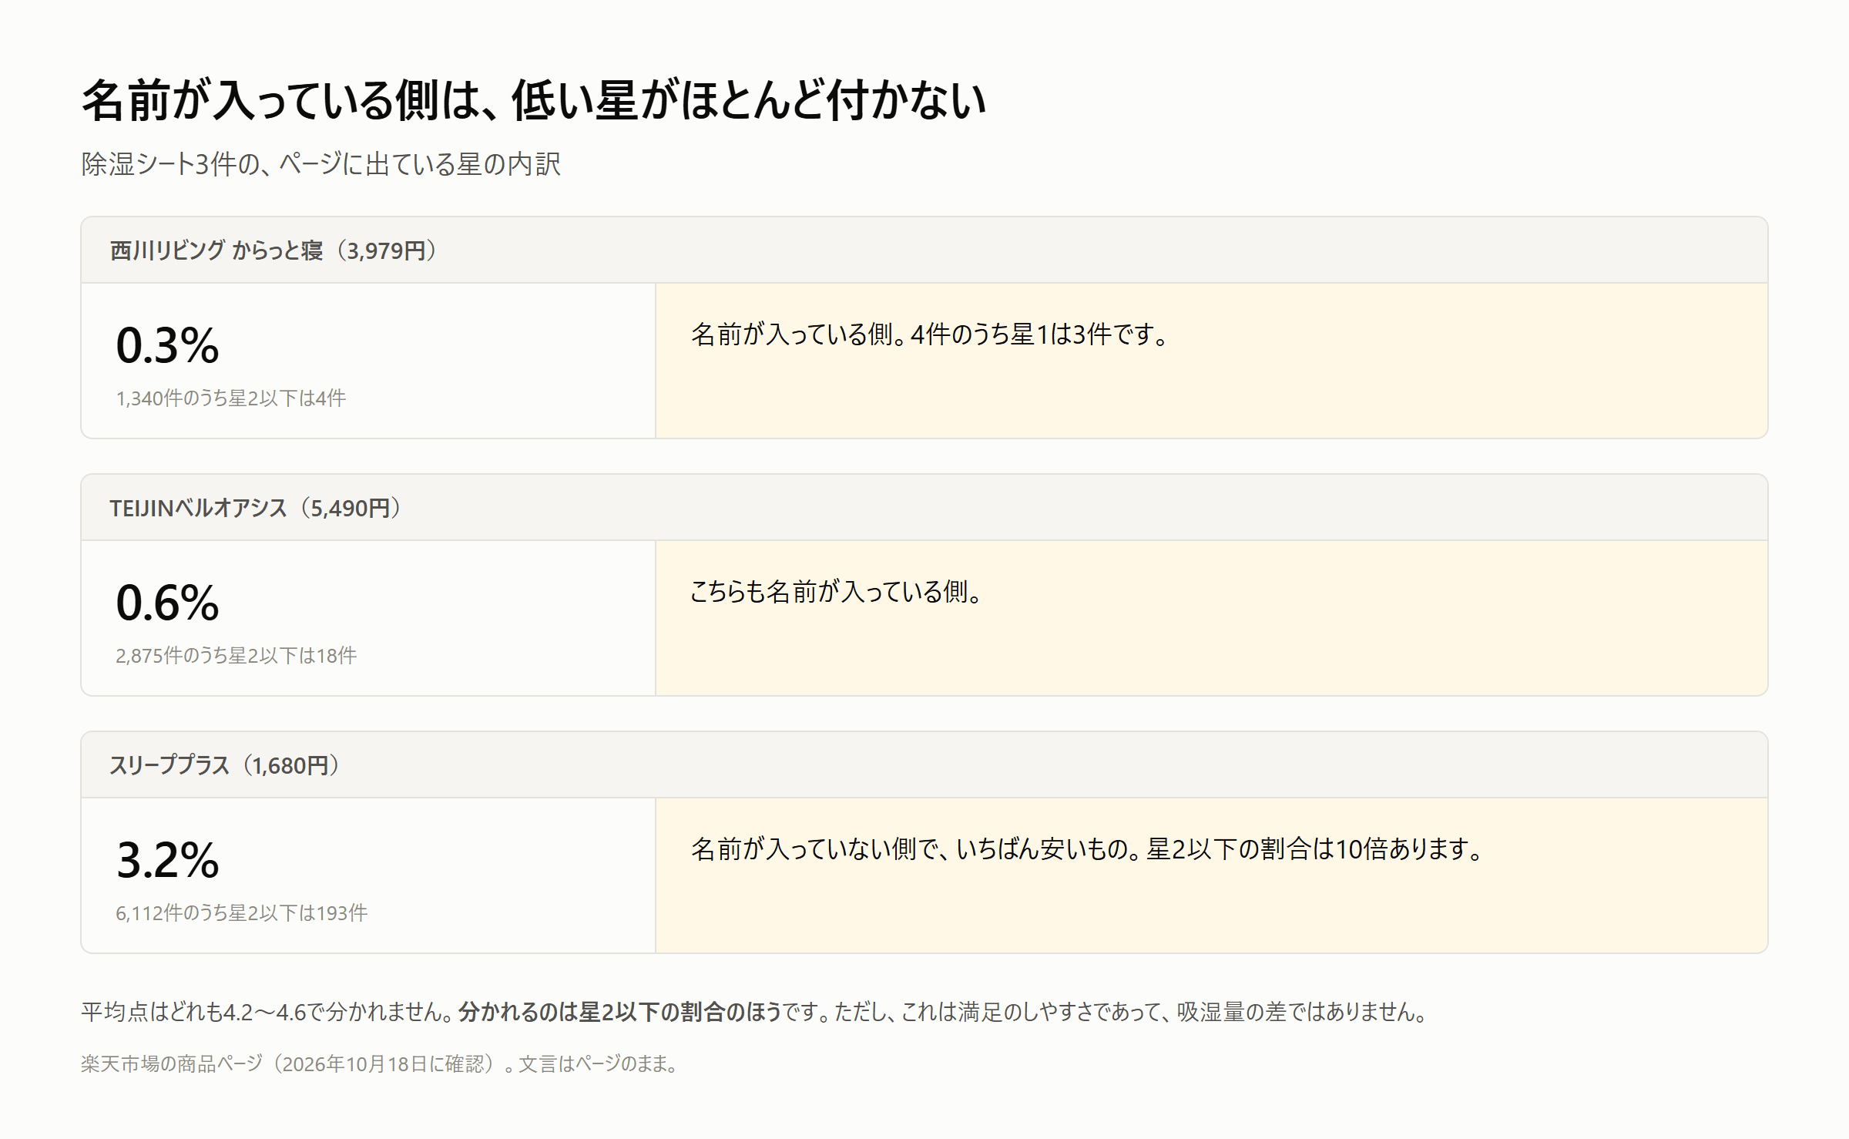This screenshot has height=1139, width=1849.
Task: Select the card header 西川リビング からっと寝（3,979円）
Action: (924, 250)
